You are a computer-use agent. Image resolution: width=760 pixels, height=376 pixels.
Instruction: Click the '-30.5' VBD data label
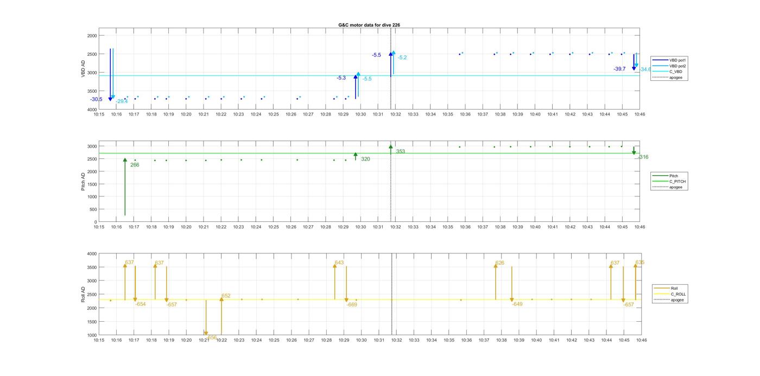(96, 99)
